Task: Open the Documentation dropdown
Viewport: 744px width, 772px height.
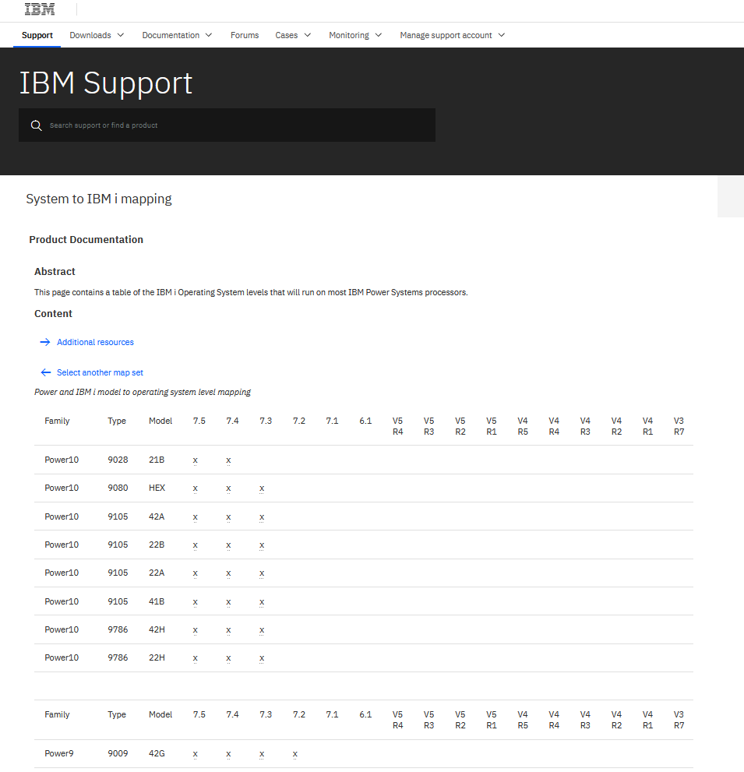Action: pos(177,35)
